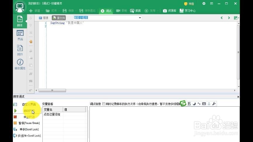Click the editor horizontal scrollbar thumb
253x142 pixels.
pos(52,91)
